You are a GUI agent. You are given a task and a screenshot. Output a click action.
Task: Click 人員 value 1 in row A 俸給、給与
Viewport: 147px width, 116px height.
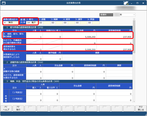tap(34, 35)
